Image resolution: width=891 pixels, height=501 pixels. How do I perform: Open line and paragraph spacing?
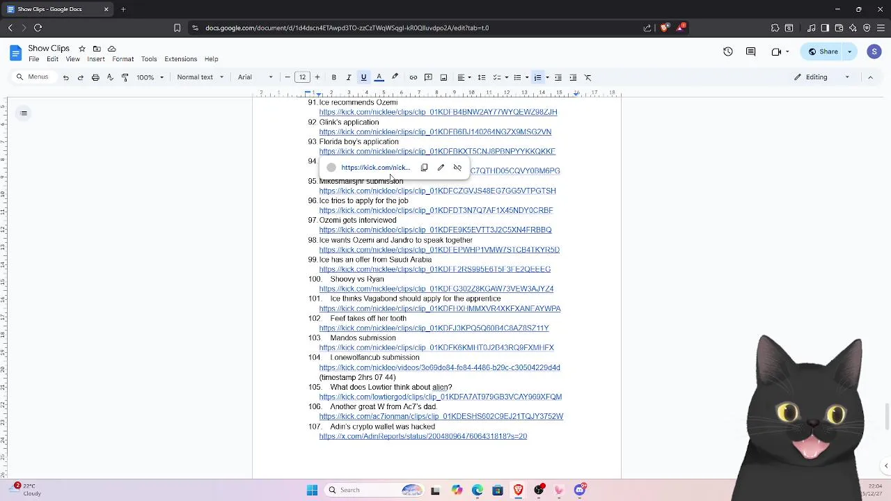pos(481,77)
